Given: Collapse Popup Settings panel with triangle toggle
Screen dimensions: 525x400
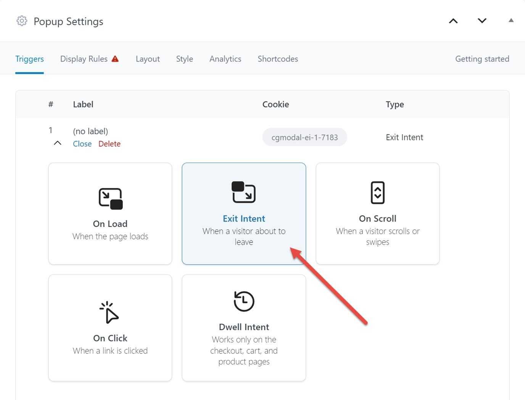Looking at the screenshot, I should (511, 20).
